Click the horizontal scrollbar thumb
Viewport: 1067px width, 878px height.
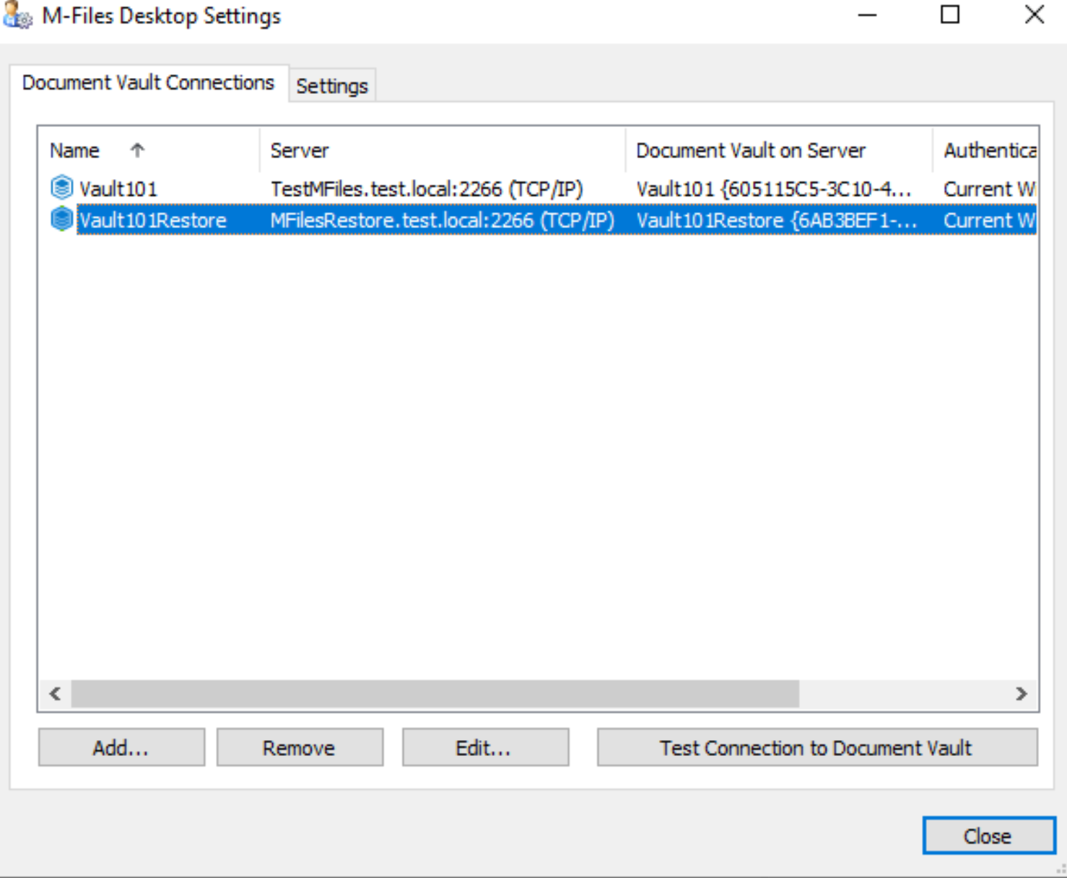pos(435,694)
